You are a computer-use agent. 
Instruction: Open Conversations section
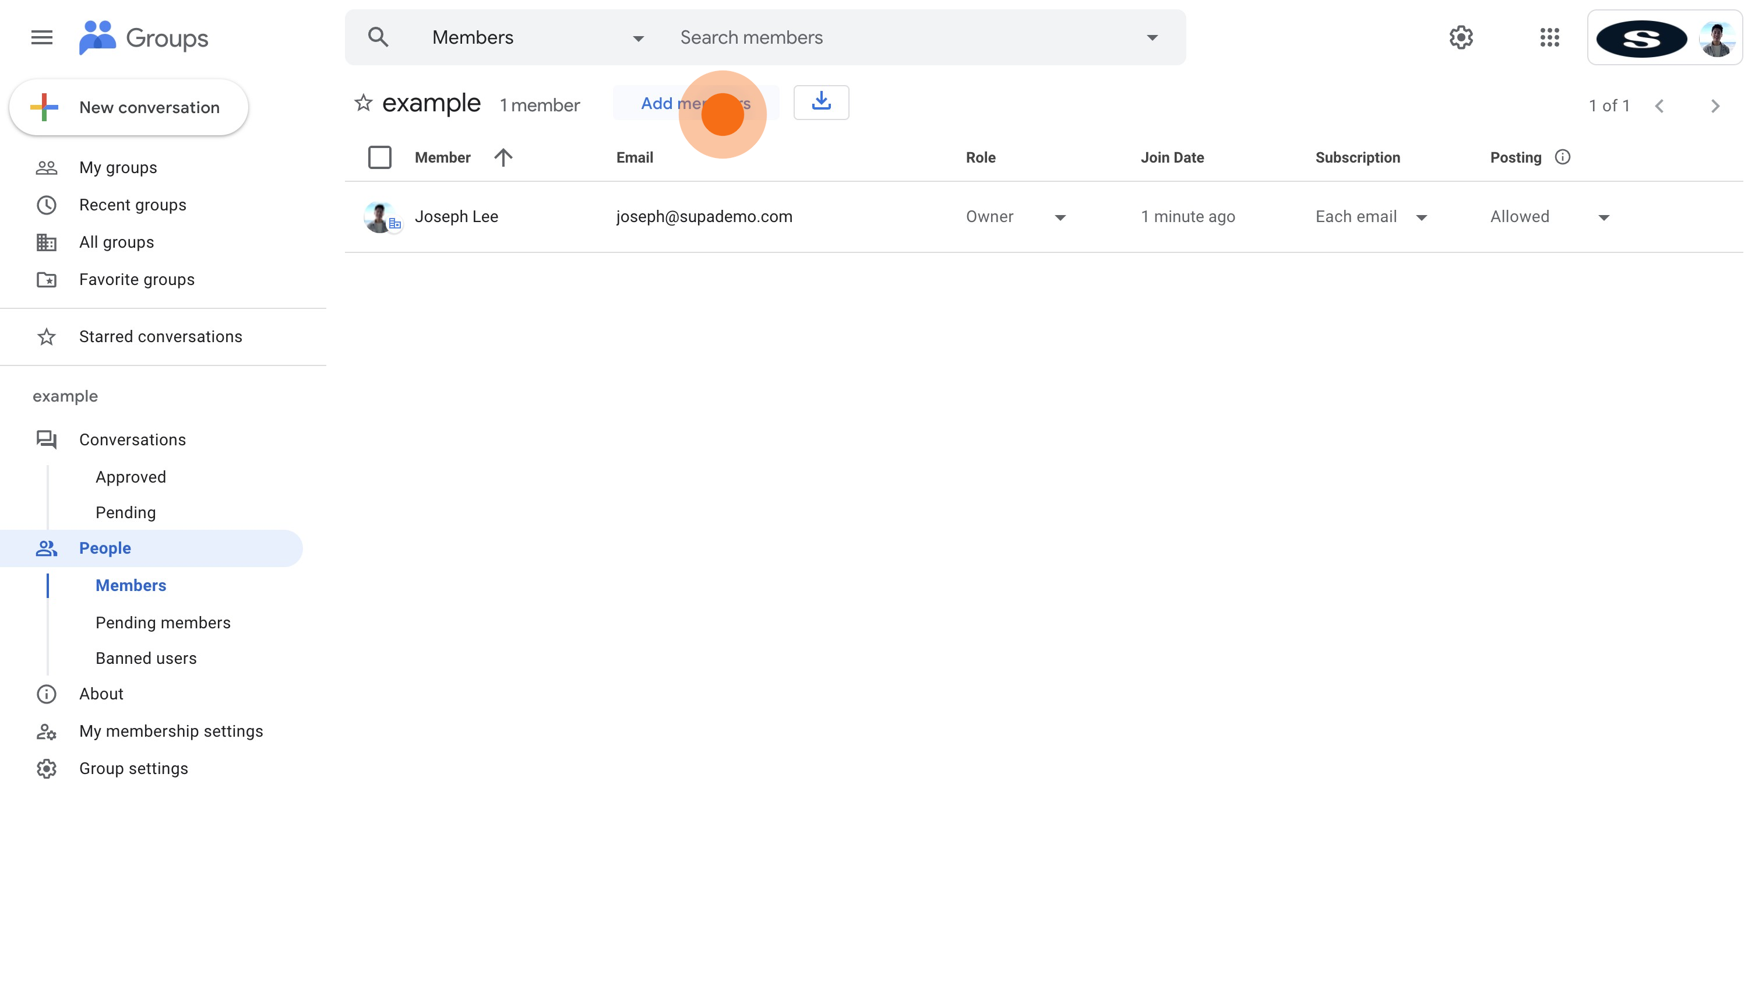point(132,439)
